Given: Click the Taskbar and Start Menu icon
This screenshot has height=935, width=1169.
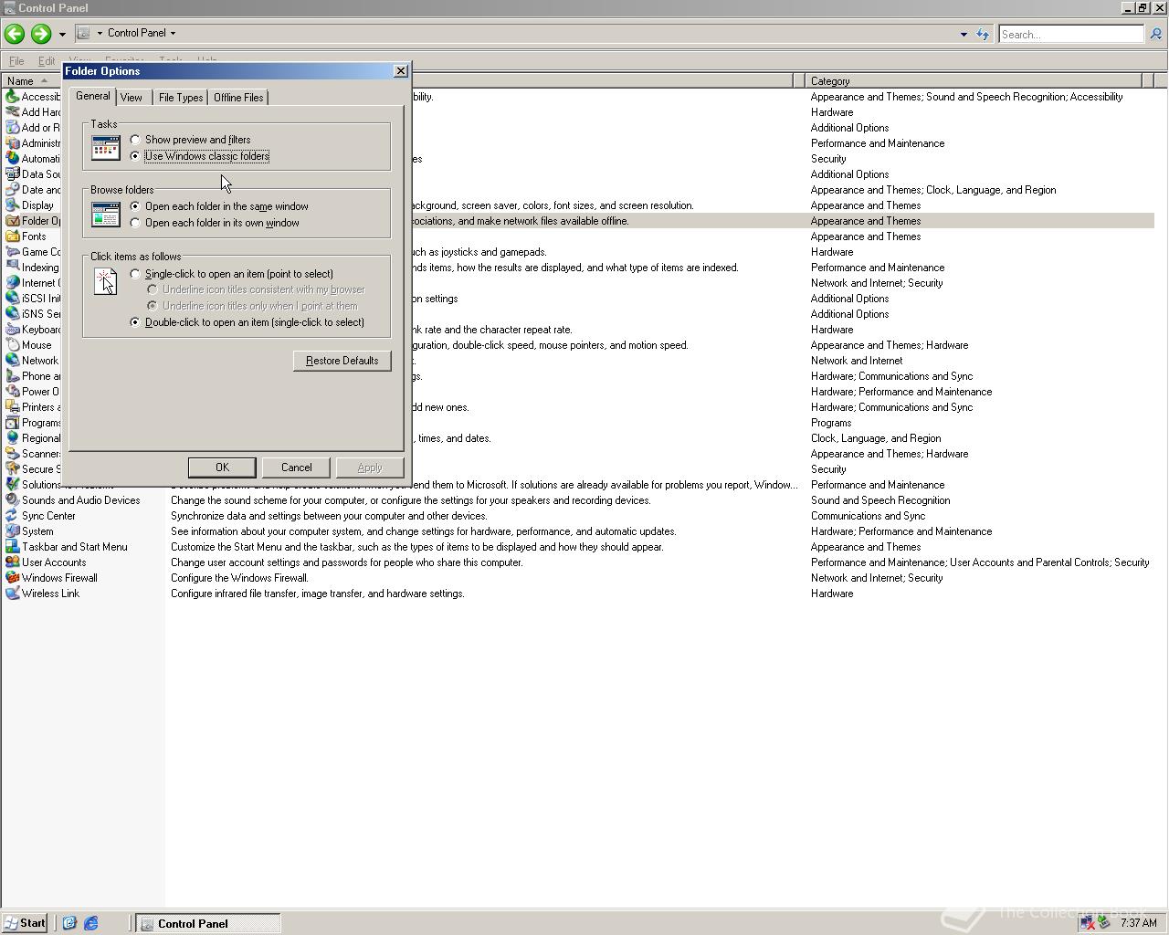Looking at the screenshot, I should (12, 547).
